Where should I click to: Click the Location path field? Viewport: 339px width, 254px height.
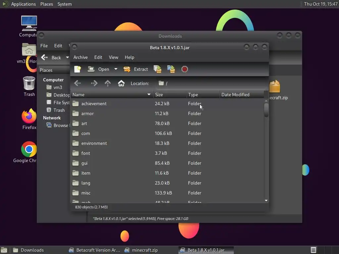pyautogui.click(x=211, y=83)
